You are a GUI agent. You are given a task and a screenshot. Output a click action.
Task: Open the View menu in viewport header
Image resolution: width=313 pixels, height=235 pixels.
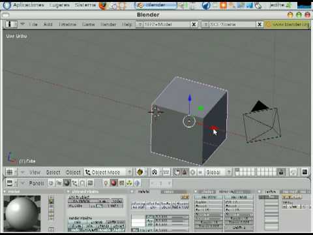35,172
